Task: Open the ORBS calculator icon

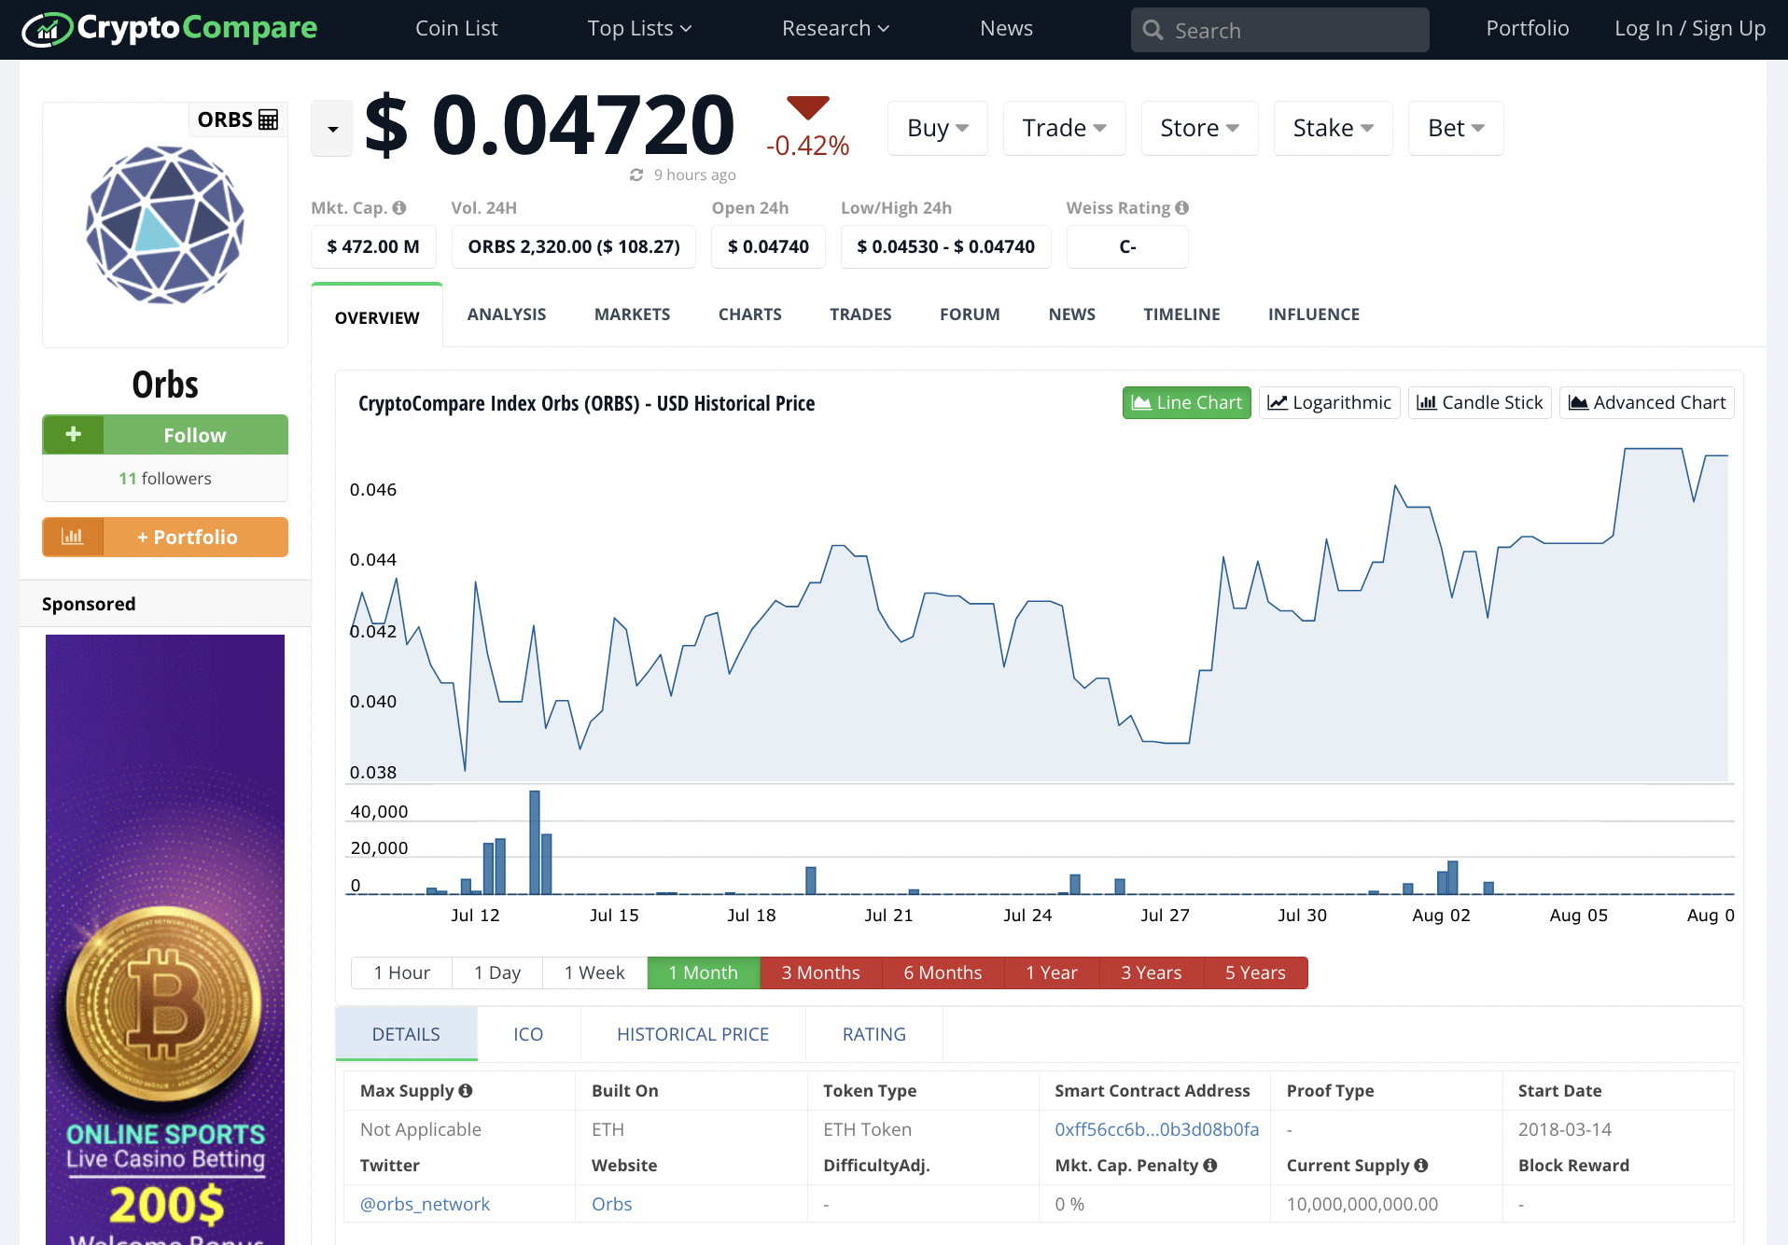Action: tap(269, 119)
